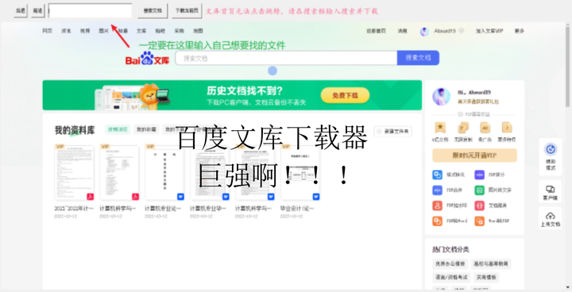
Task: Open the PDF合并 tool icon
Action: (x=438, y=190)
